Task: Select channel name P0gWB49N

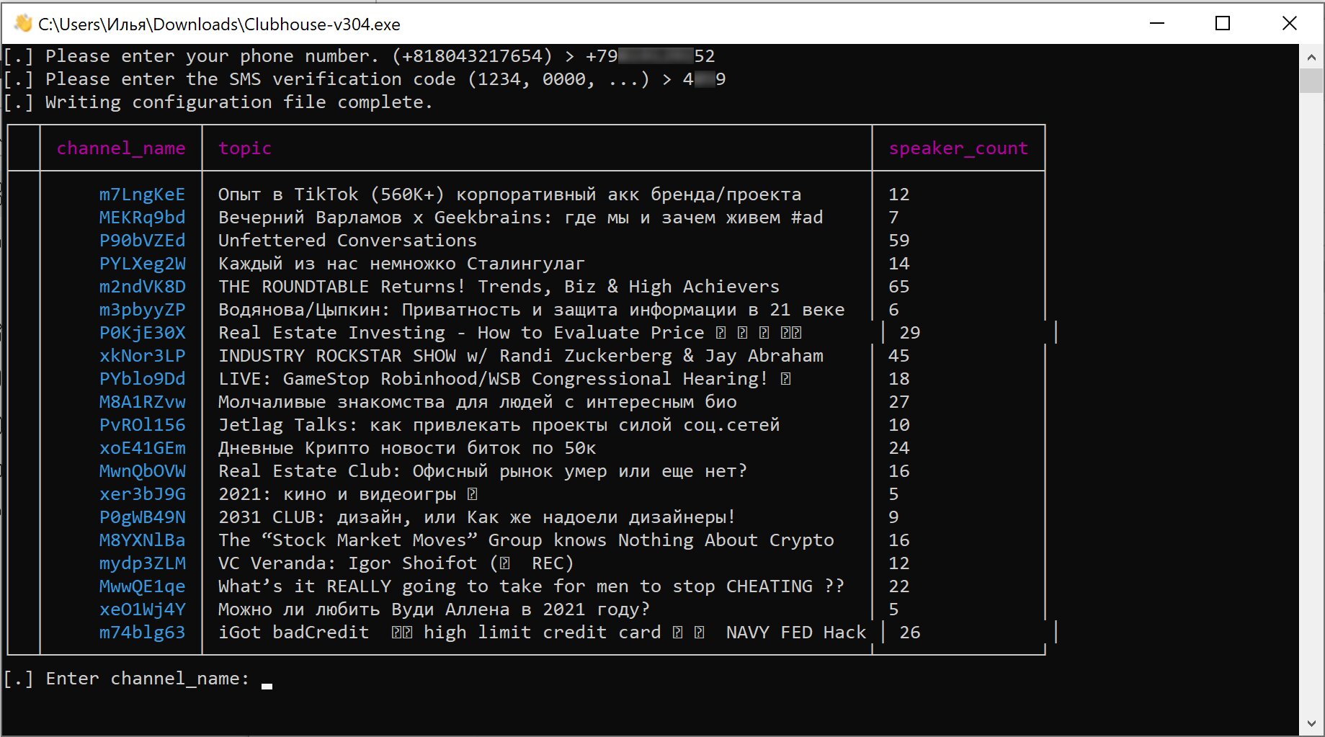Action: (x=143, y=517)
